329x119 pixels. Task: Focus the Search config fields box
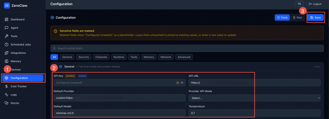point(187,48)
